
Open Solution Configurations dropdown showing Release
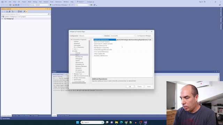tap(33, 5)
